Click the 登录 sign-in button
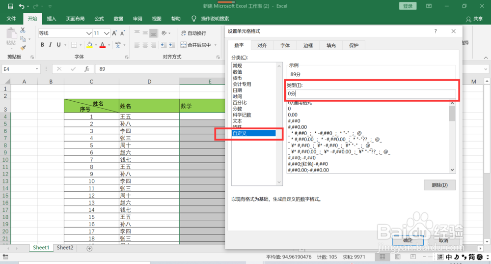 pyautogui.click(x=408, y=6)
